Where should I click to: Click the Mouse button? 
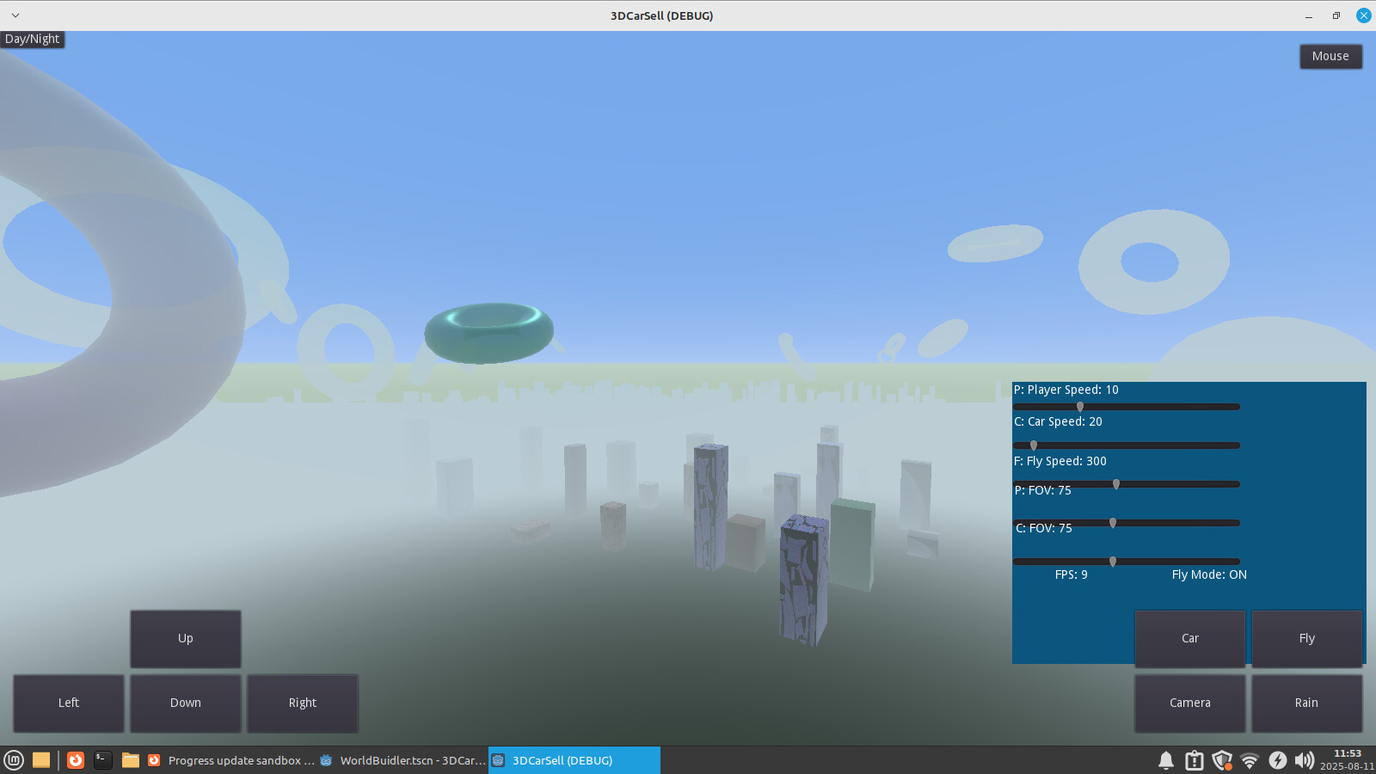(x=1330, y=57)
